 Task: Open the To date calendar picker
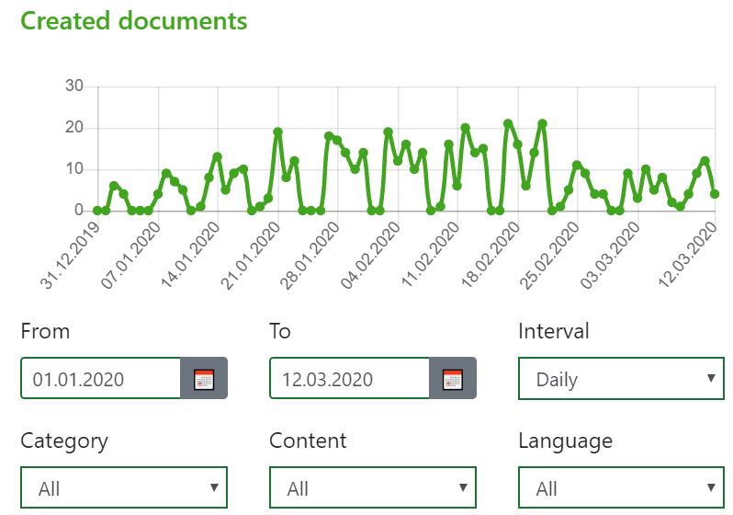pyautogui.click(x=452, y=379)
